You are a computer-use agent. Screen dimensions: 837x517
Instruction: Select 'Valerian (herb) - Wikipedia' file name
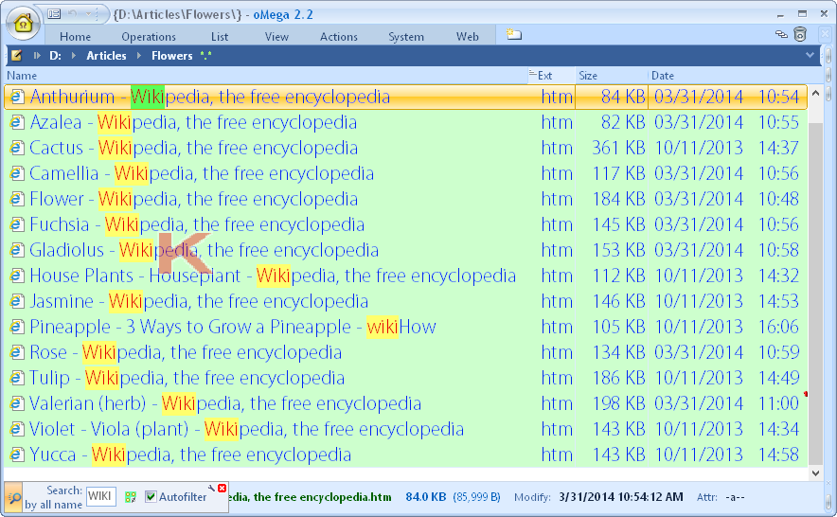tap(225, 403)
